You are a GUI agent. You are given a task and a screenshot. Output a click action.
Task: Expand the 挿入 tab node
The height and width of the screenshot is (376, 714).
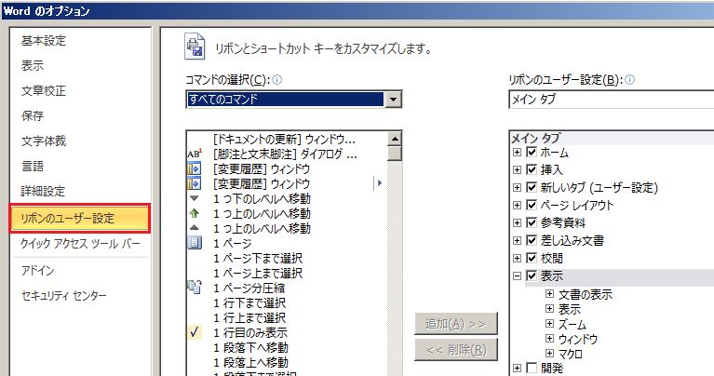tap(517, 169)
